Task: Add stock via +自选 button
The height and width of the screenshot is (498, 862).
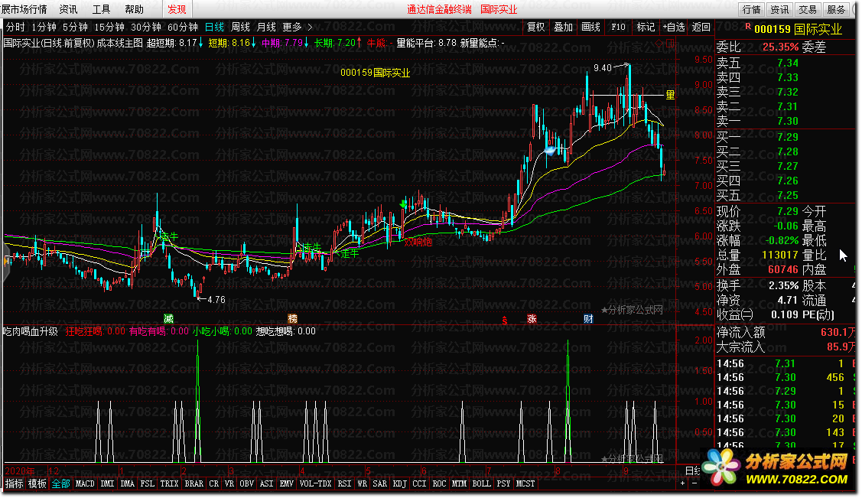Action: pyautogui.click(x=673, y=27)
